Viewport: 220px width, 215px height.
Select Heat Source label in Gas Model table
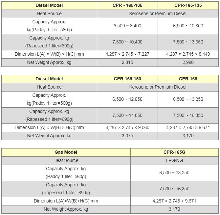tap(66, 160)
